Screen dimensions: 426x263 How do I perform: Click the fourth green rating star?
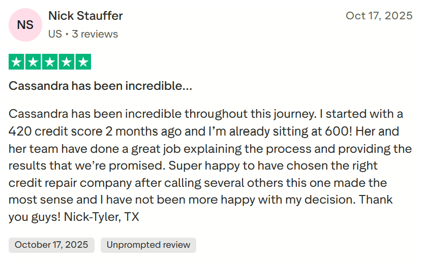[x=66, y=62]
